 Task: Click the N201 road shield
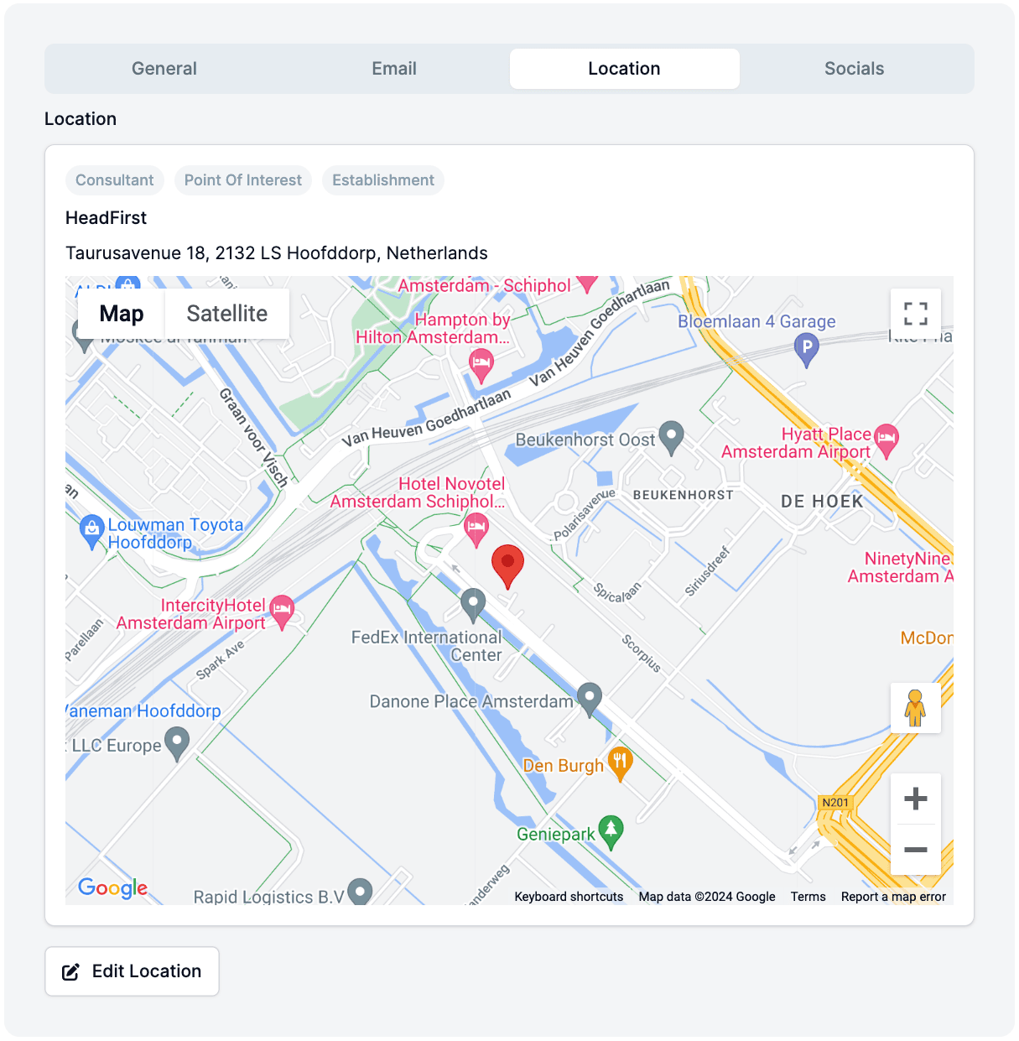pyautogui.click(x=835, y=803)
